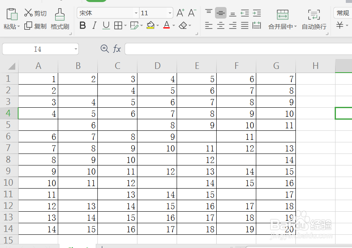Click the fx insert function icon
Image resolution: width=352 pixels, height=248 pixels.
117,48
